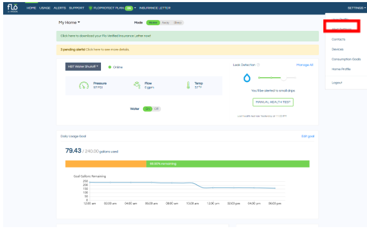The image size is (367, 235).
Task: Select Contacts from the settings menu
Action: (339, 39)
